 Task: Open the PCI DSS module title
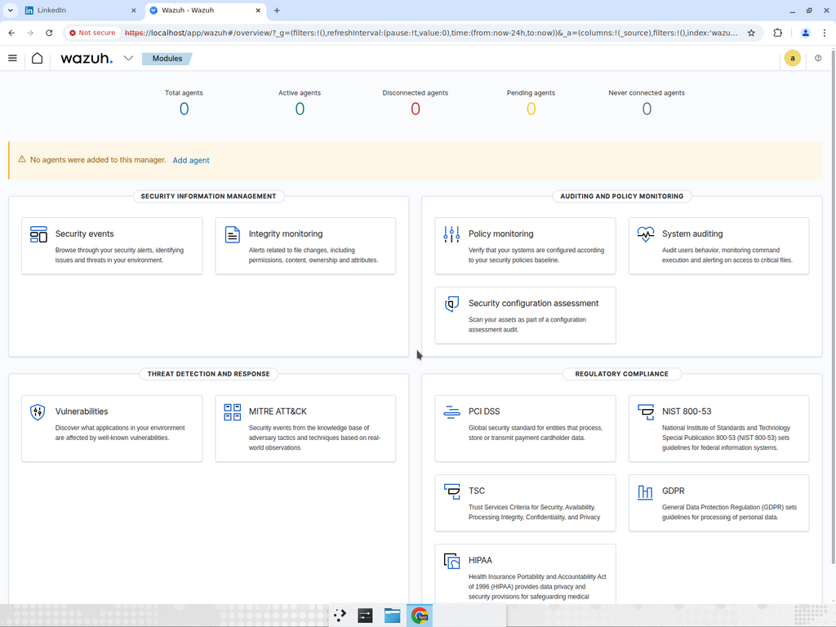[x=484, y=411]
